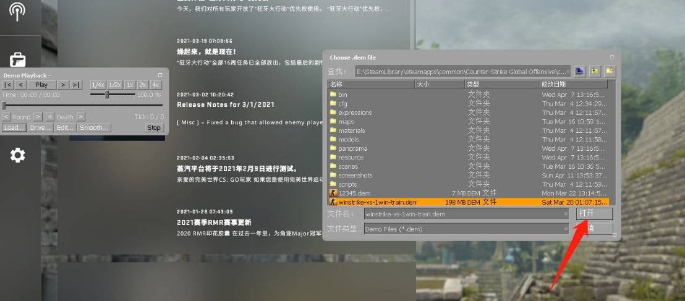Set playback speed to 1x
Screen dimensions: 685x301
point(130,85)
